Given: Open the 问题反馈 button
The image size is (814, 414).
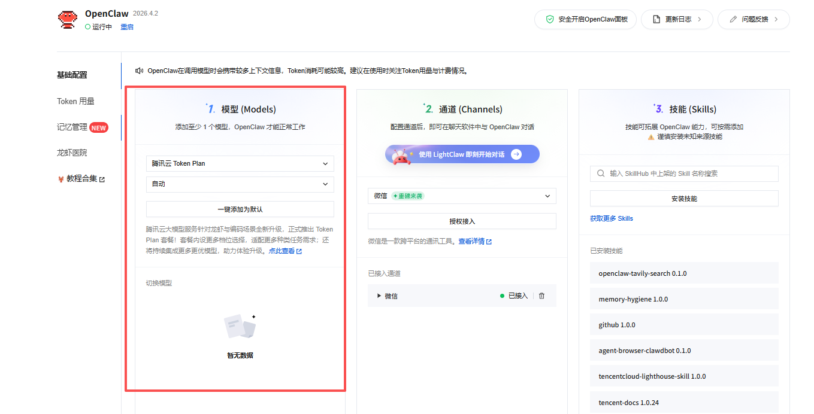Looking at the screenshot, I should (x=754, y=19).
